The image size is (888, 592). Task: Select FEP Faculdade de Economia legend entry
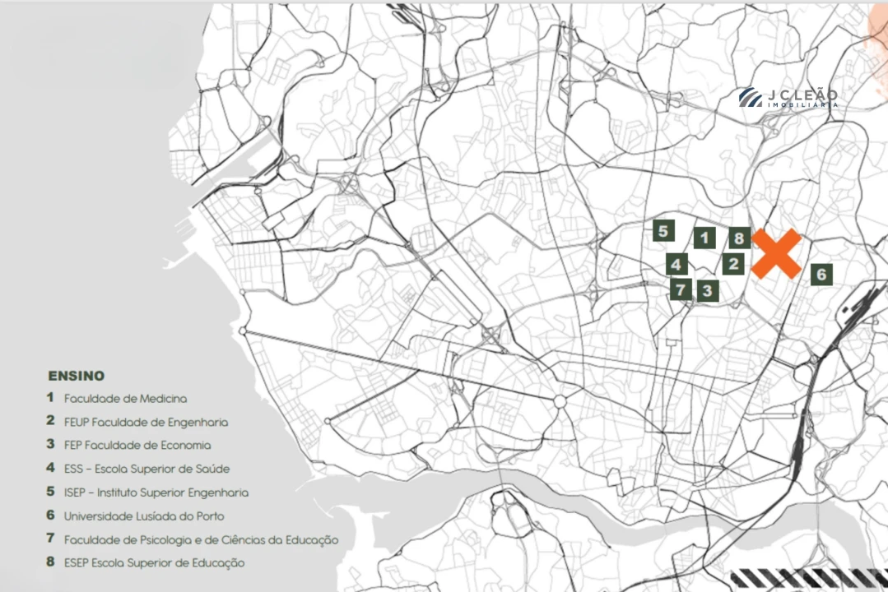pyautogui.click(x=137, y=445)
